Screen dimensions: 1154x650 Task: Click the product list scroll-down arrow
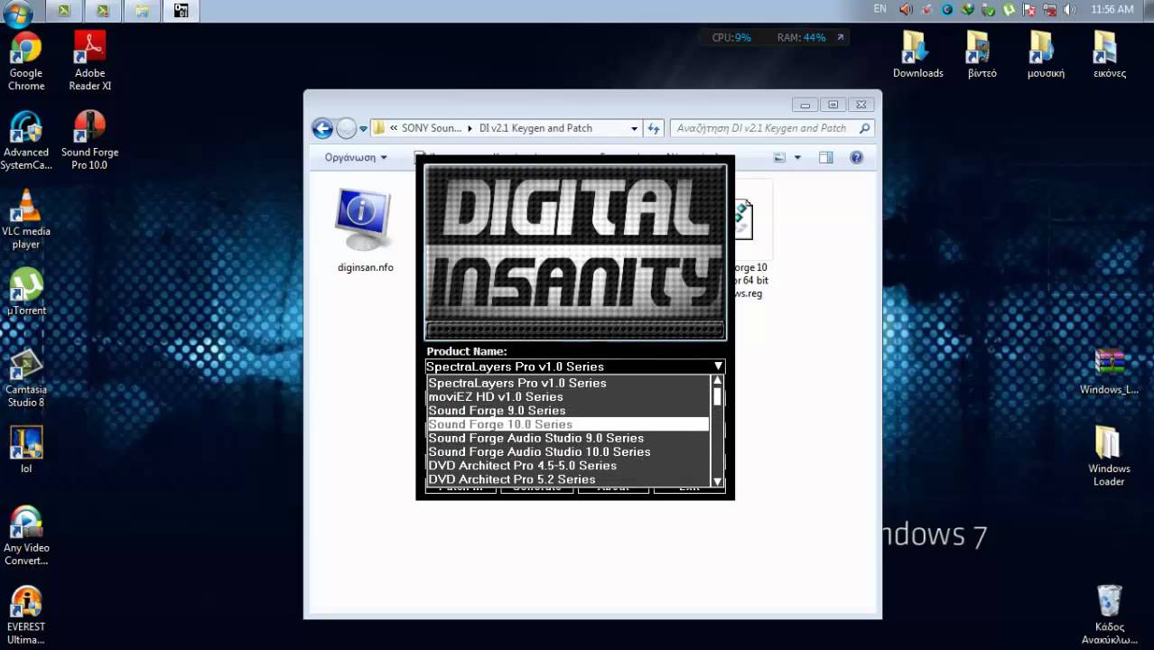[x=718, y=481]
